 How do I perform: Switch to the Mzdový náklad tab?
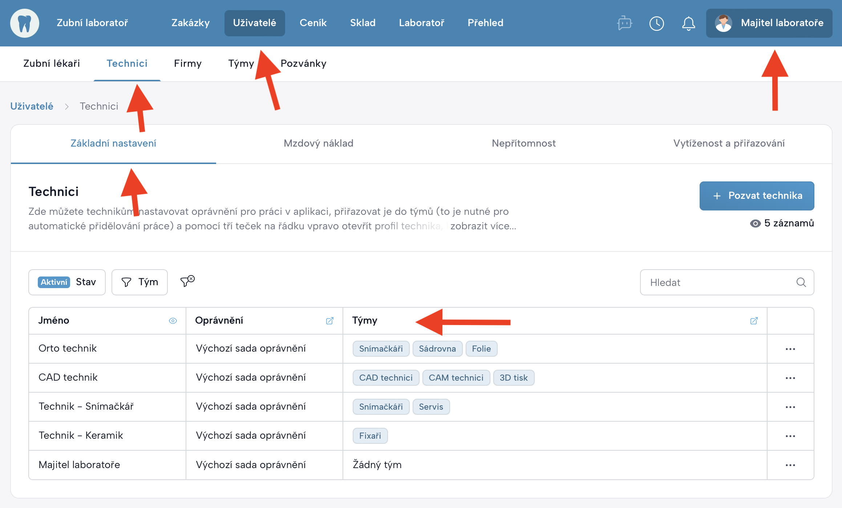pyautogui.click(x=318, y=143)
